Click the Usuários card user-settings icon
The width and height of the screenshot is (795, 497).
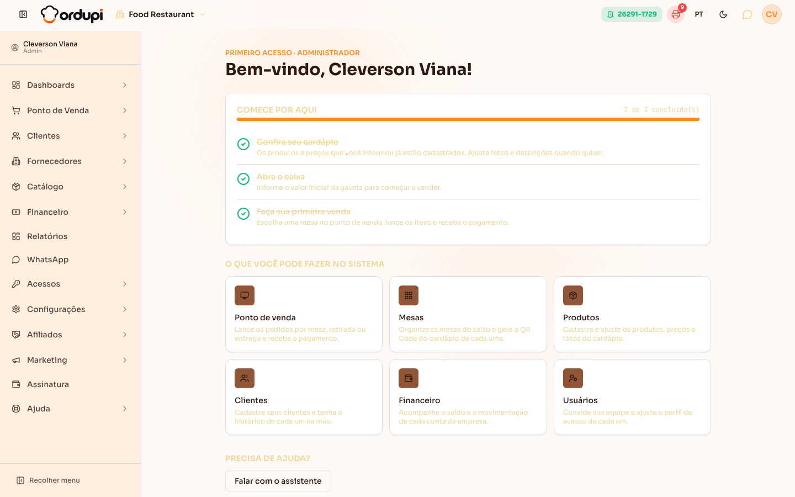click(573, 378)
